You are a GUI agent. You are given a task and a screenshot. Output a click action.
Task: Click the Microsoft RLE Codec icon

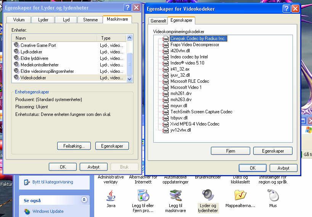pyautogui.click(x=166, y=81)
